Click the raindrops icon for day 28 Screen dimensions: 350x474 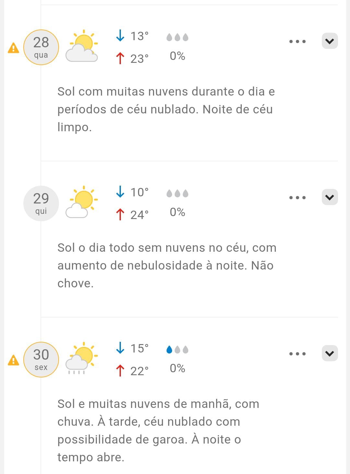177,37
